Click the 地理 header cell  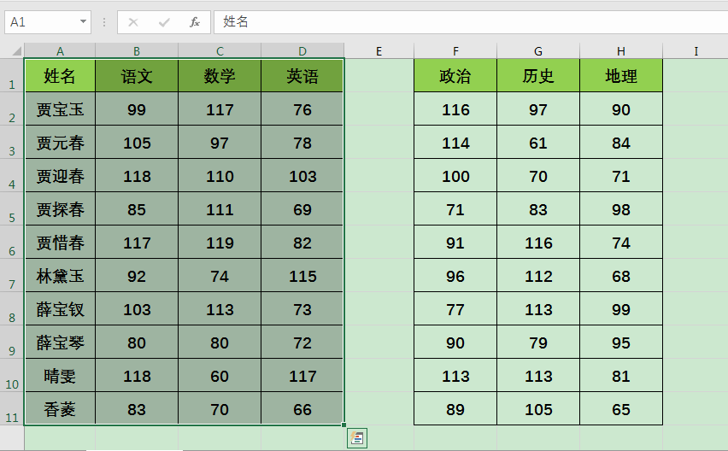[x=621, y=76]
